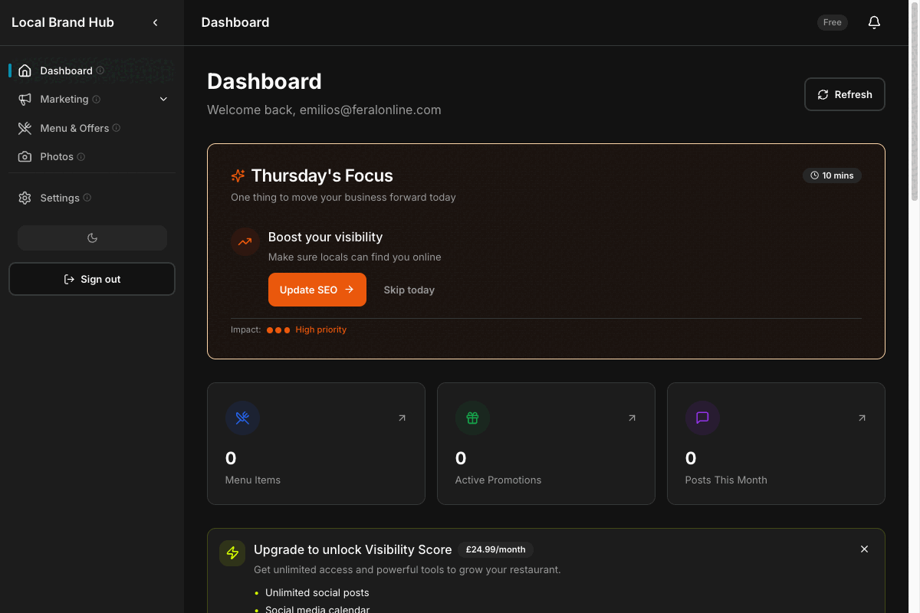Collapse the Marketing submenu chevron
The height and width of the screenshot is (613, 920).
coord(163,99)
